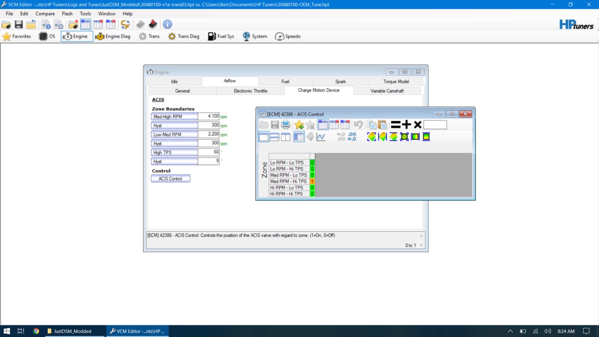Click the Med-High RPM label button

[175, 116]
